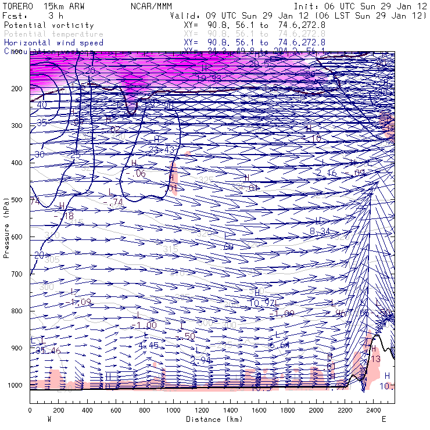430x430 pixels.
Task: Click the "19.93" maximum value label
Action: coord(209,78)
